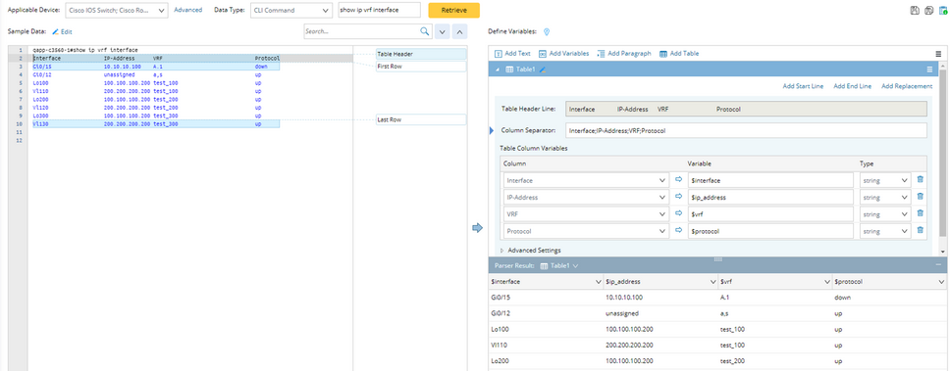Click the Retrieve button

pos(453,10)
